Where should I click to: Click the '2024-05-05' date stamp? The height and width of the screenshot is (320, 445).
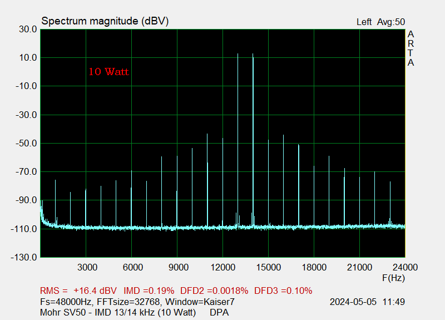tap(353, 302)
